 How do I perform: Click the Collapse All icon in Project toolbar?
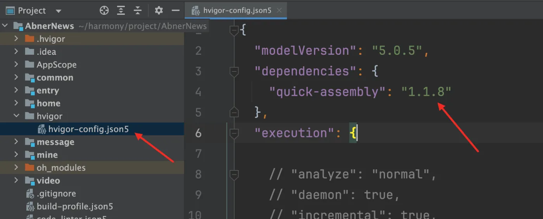pyautogui.click(x=138, y=10)
